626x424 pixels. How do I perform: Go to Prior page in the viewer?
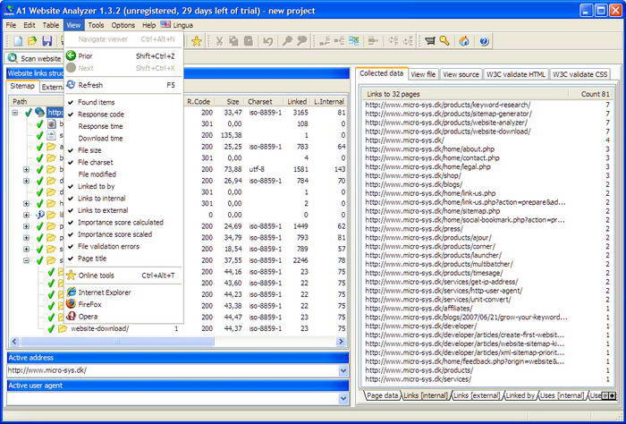point(85,55)
